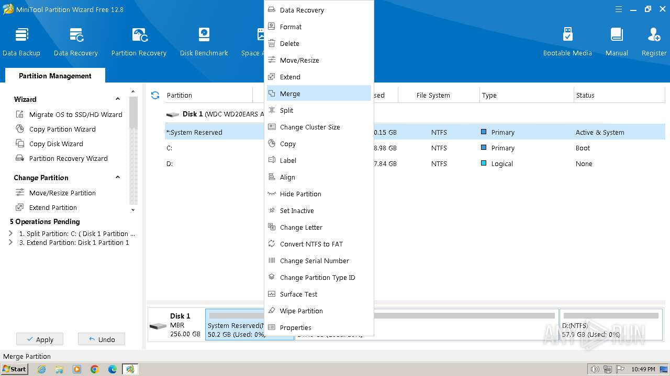Click sidebar scrollbar down arrow
Image resolution: width=670 pixels, height=376 pixels.
pos(133,210)
